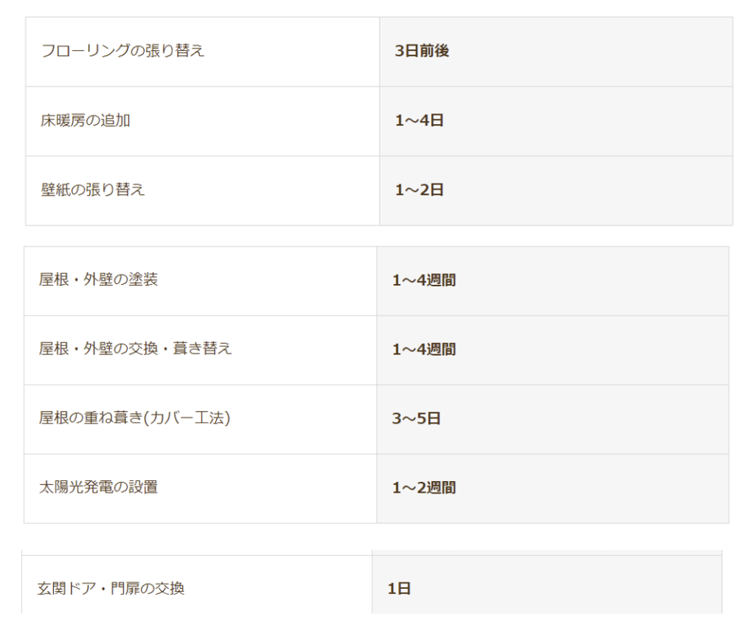Viewport: 755px width, 625px height.
Task: Click the 太陽光発電の設置 label cell
Action: [99, 488]
